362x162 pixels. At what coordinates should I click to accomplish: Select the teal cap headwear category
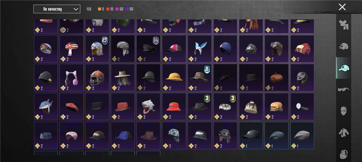(x=344, y=68)
